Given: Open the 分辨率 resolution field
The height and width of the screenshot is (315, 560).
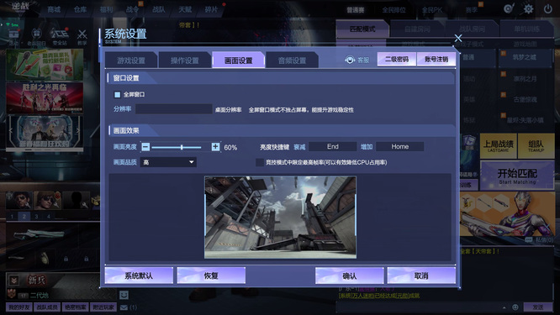Looking at the screenshot, I should pos(174,109).
